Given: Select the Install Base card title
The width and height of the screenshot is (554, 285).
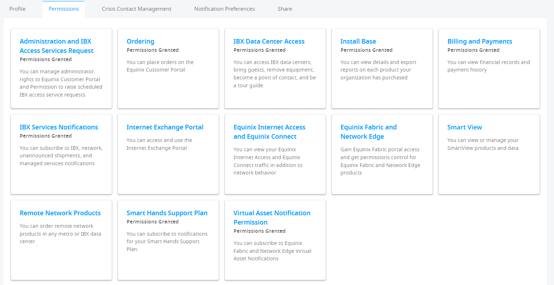Looking at the screenshot, I should [358, 41].
